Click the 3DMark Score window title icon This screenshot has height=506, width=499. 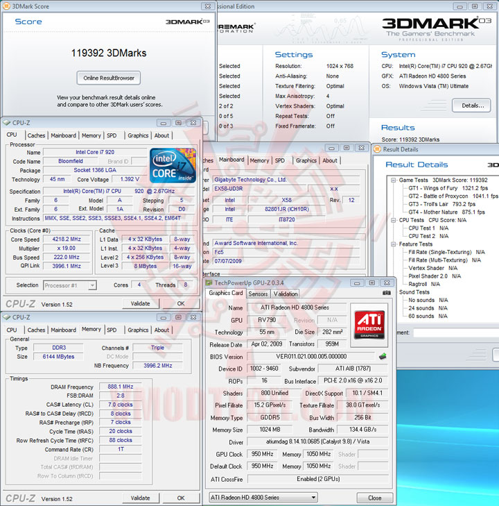[6, 6]
